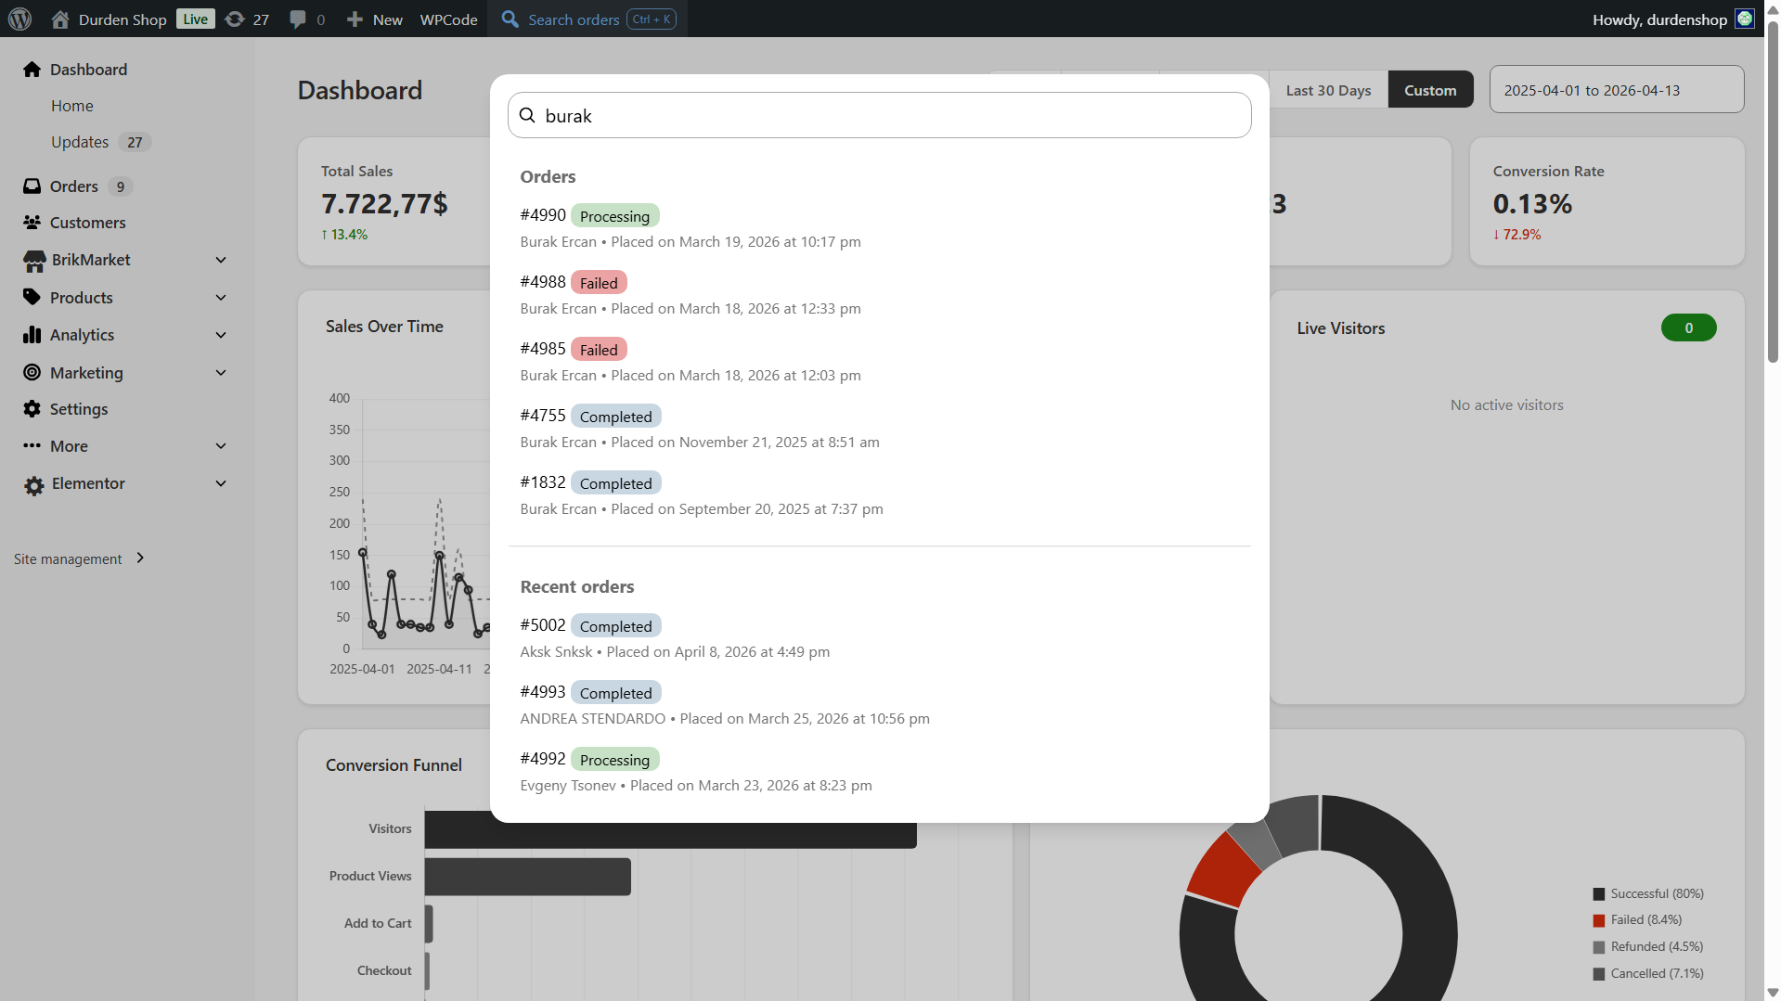Click the Orders inbox icon
Screen dimensions: 1781x1001
click(x=32, y=186)
